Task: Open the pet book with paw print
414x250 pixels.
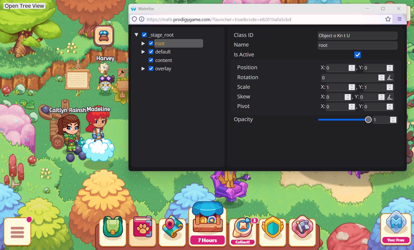Action: point(143,231)
